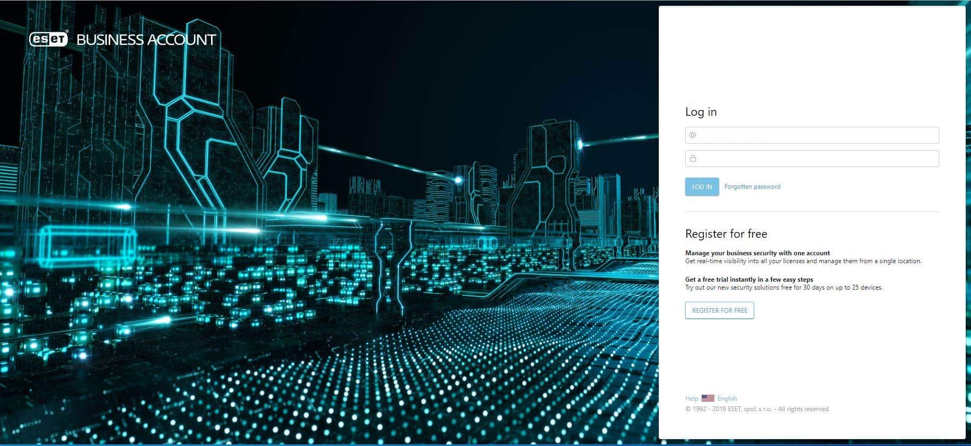Click the LOG IN button

click(x=702, y=187)
